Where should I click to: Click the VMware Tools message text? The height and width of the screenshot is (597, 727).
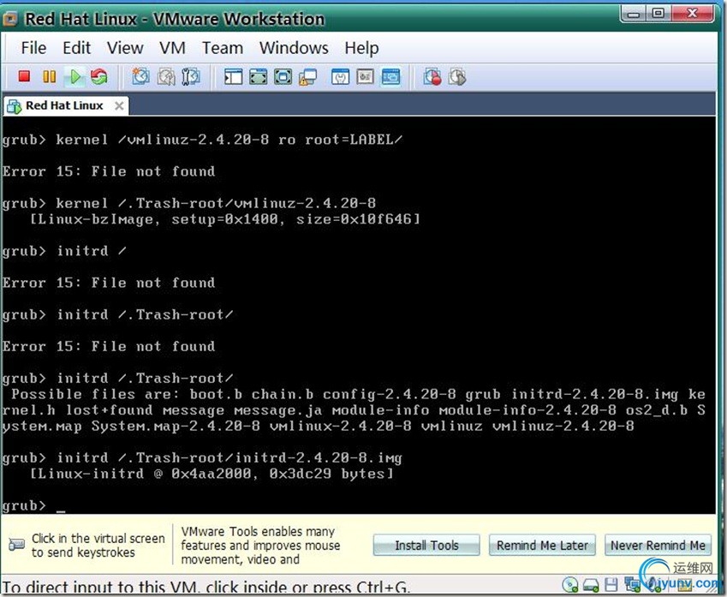pos(260,546)
